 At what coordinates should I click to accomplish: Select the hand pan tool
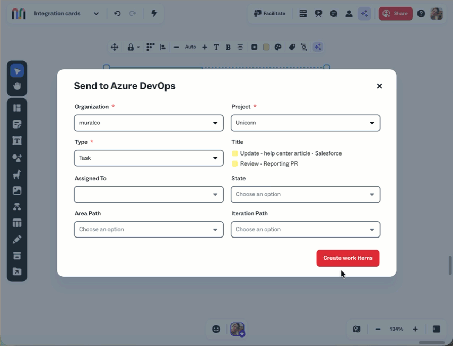coord(17,86)
